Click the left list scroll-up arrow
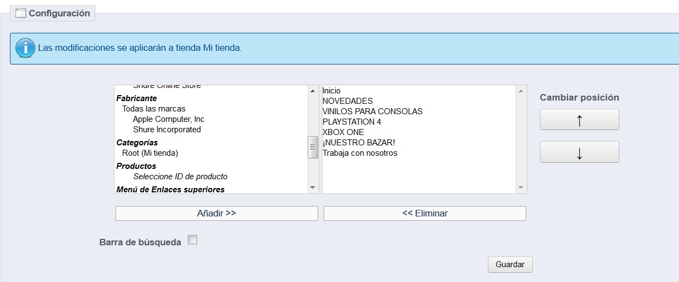679x282 pixels. click(x=313, y=91)
